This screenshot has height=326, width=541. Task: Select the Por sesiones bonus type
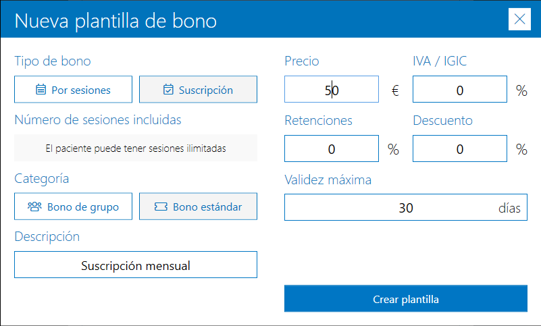pos(74,90)
